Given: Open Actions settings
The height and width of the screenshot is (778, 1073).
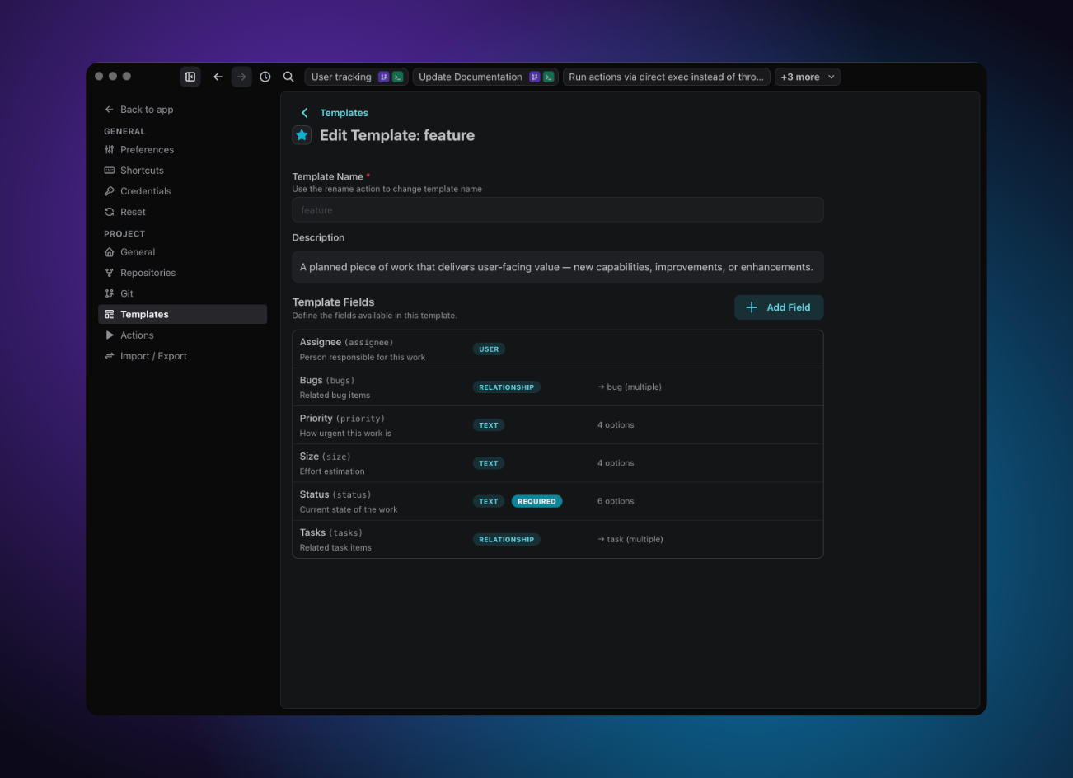Looking at the screenshot, I should (182, 335).
